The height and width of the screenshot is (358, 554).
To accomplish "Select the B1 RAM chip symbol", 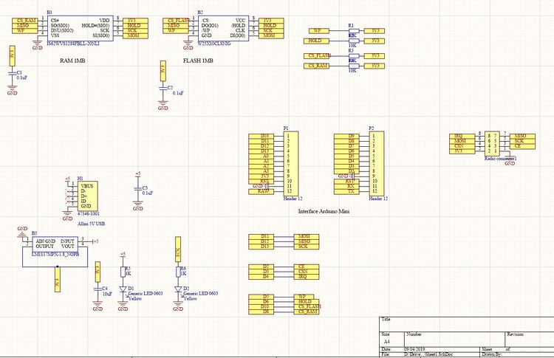I will [x=79, y=27].
